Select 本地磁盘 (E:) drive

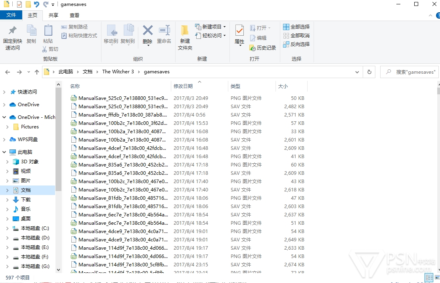click(x=35, y=247)
